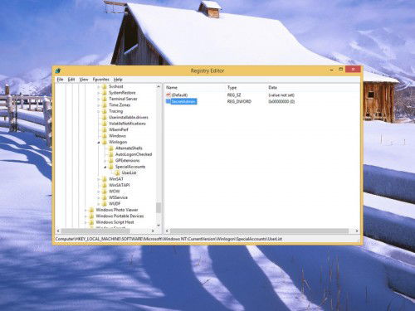
Task: Click the values pane horizontal scrollbar right arrow
Action: tap(357, 231)
